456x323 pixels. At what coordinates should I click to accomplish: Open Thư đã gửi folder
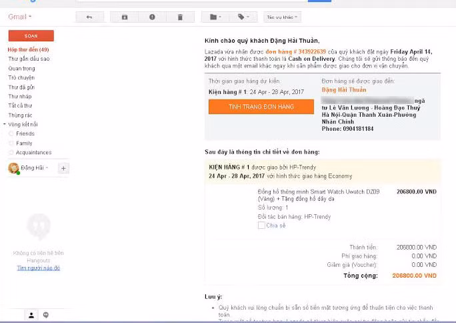[21, 87]
